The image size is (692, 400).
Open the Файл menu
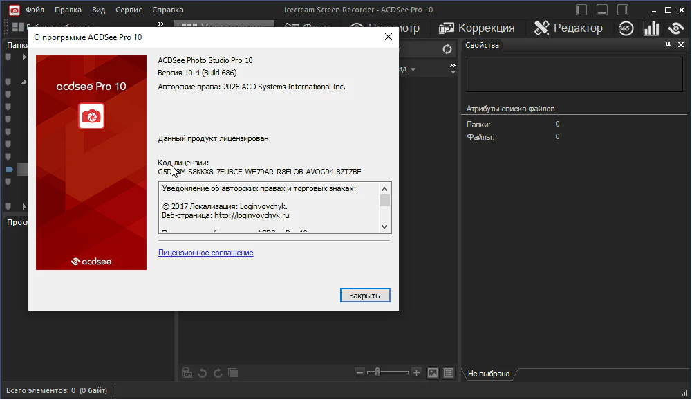pos(35,10)
